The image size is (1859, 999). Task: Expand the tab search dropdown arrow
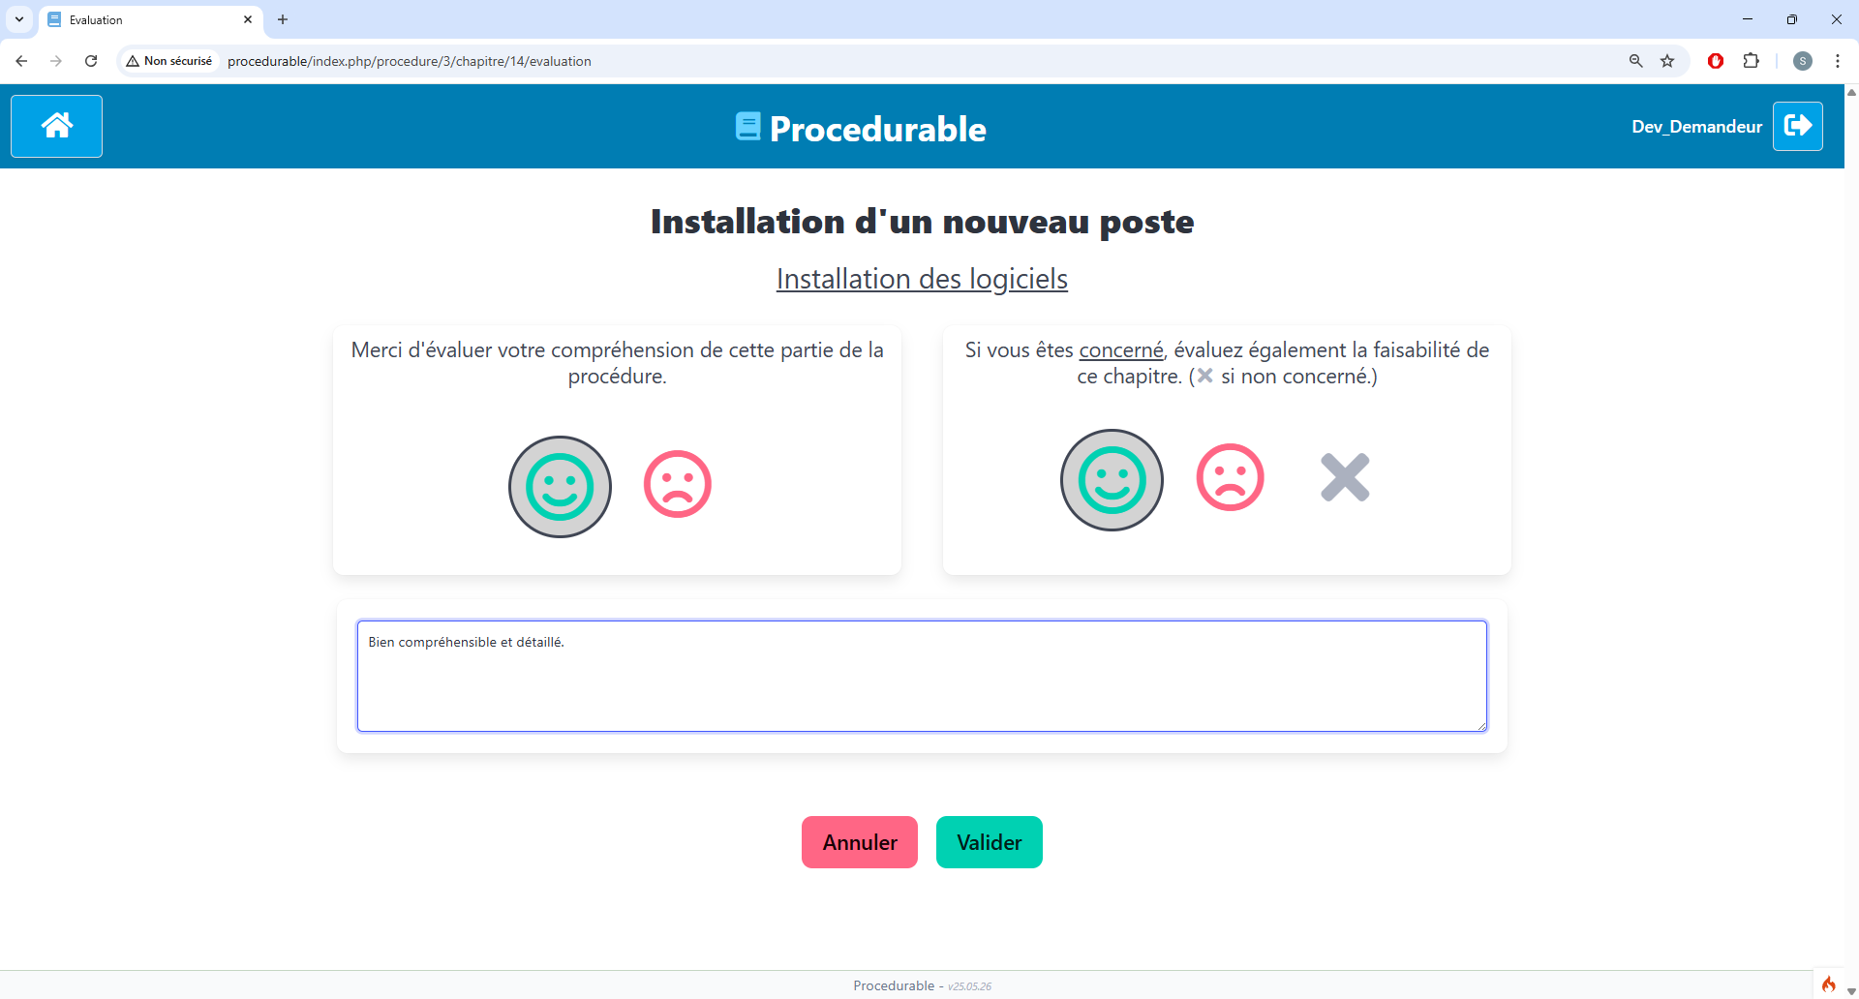click(18, 19)
